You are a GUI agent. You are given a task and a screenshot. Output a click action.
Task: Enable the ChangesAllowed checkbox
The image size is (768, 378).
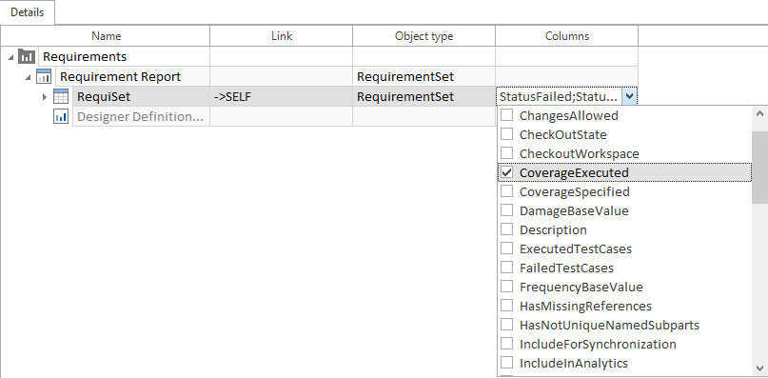(507, 115)
